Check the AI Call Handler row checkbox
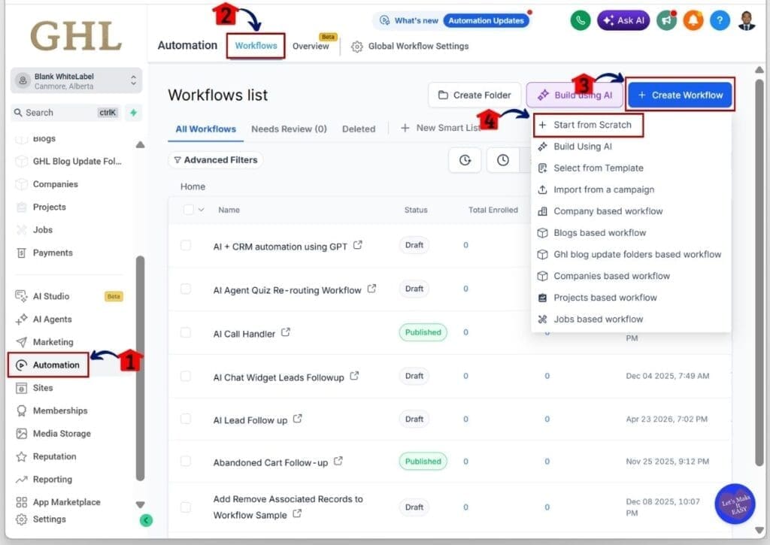Image resolution: width=770 pixels, height=545 pixels. pyautogui.click(x=186, y=332)
